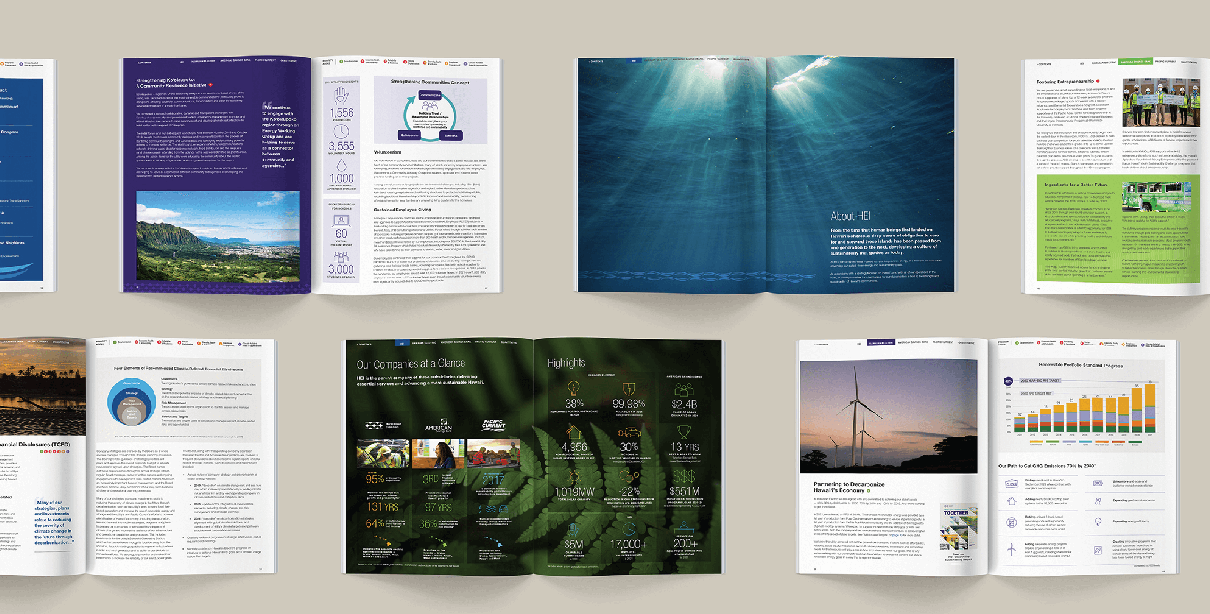Click the Communicate box in the concept diagram
The height and width of the screenshot is (614, 1210).
(x=429, y=95)
